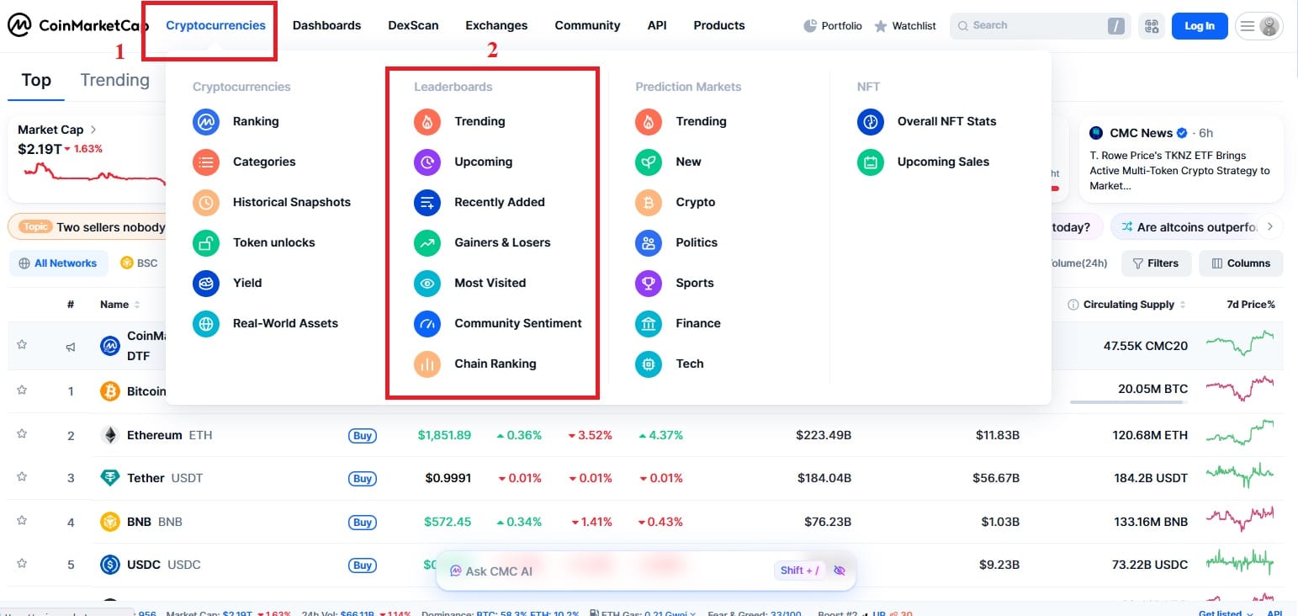The width and height of the screenshot is (1298, 616).
Task: Click the Most Visited eye icon
Action: (x=427, y=283)
